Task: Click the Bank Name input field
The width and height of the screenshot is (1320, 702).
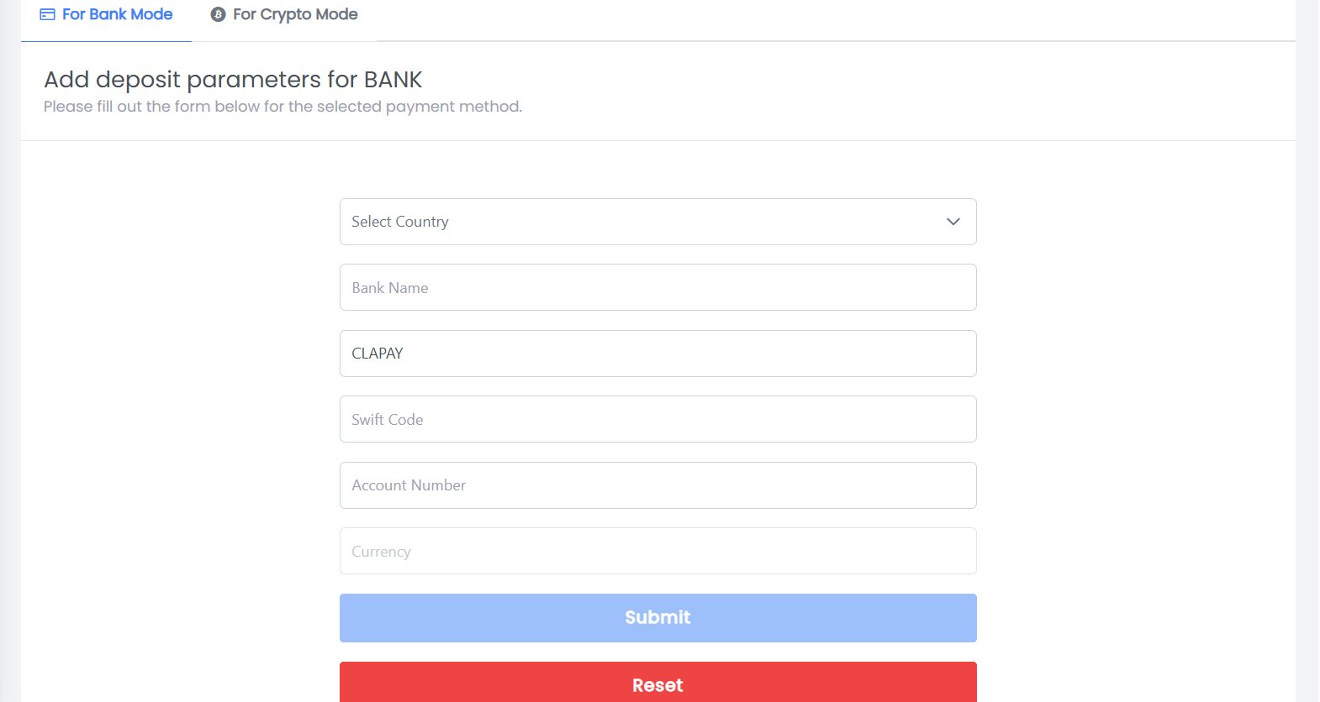Action: point(657,287)
